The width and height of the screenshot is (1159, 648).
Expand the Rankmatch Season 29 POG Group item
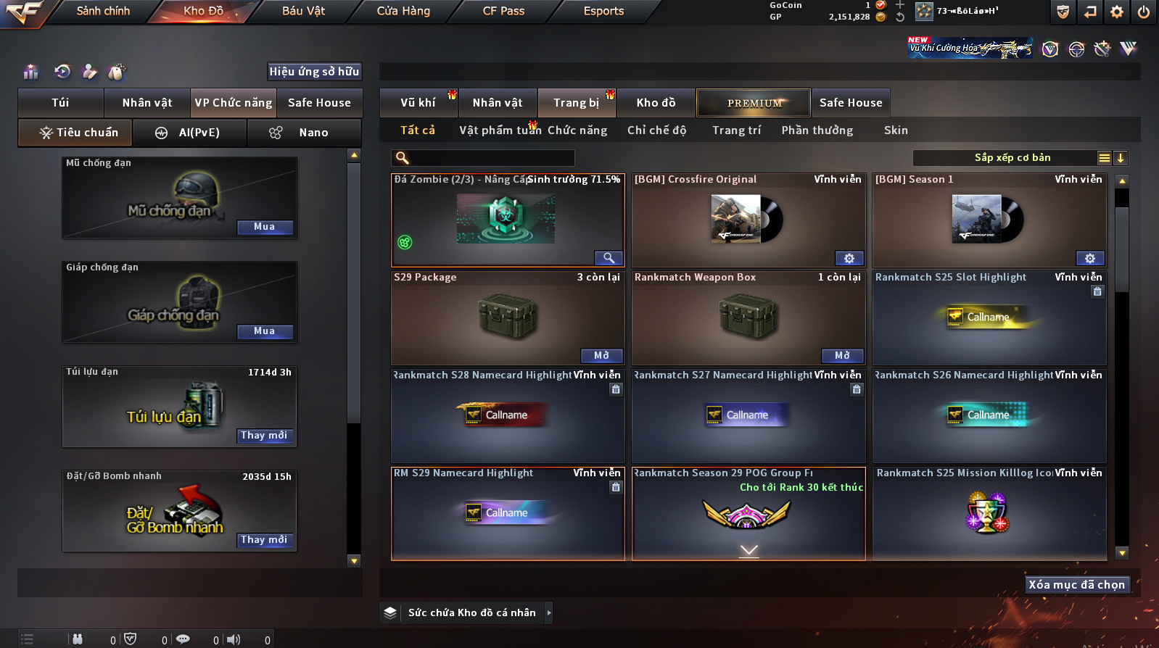(x=749, y=551)
